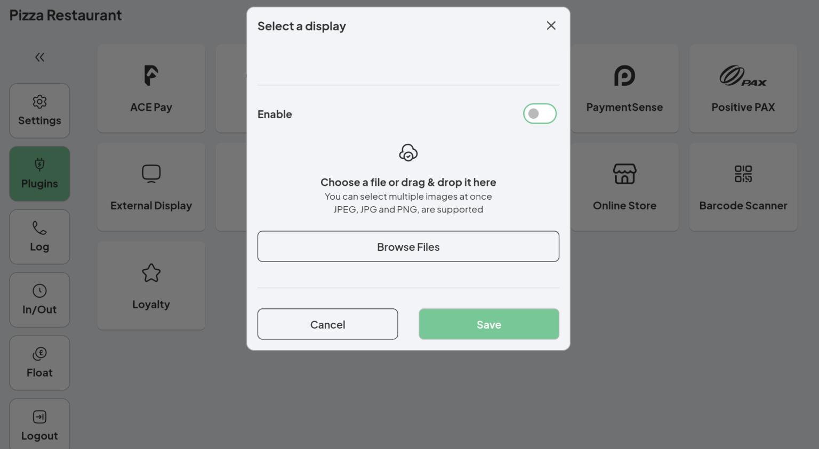819x449 pixels.
Task: Click the cloud upload icon in the dialog
Action: click(x=408, y=152)
